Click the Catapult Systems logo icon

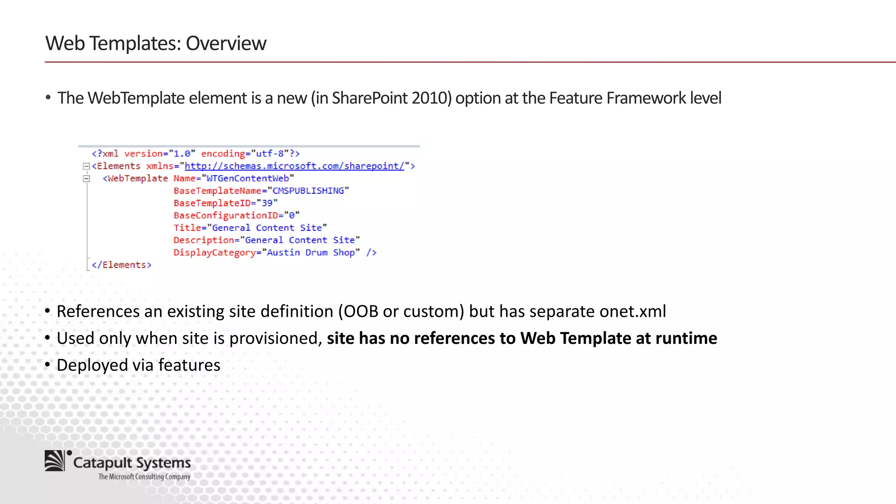pyautogui.click(x=56, y=461)
